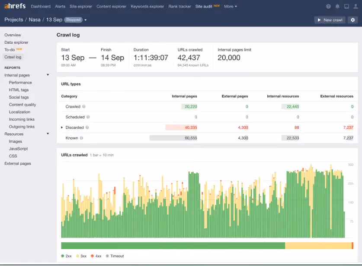Start a New crawl
The height and width of the screenshot is (266, 362).
point(330,20)
